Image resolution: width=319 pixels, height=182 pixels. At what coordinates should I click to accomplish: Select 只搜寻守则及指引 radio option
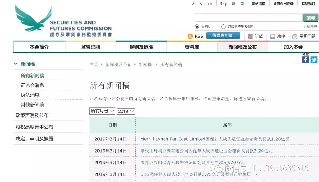click(223, 27)
